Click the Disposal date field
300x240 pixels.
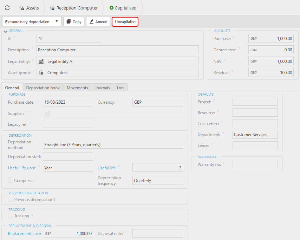(x=158, y=233)
